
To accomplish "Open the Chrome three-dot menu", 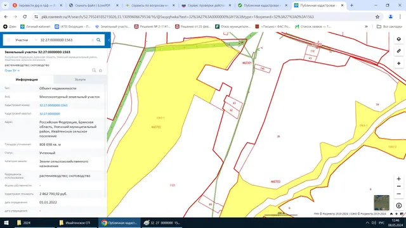I will click(400, 17).
